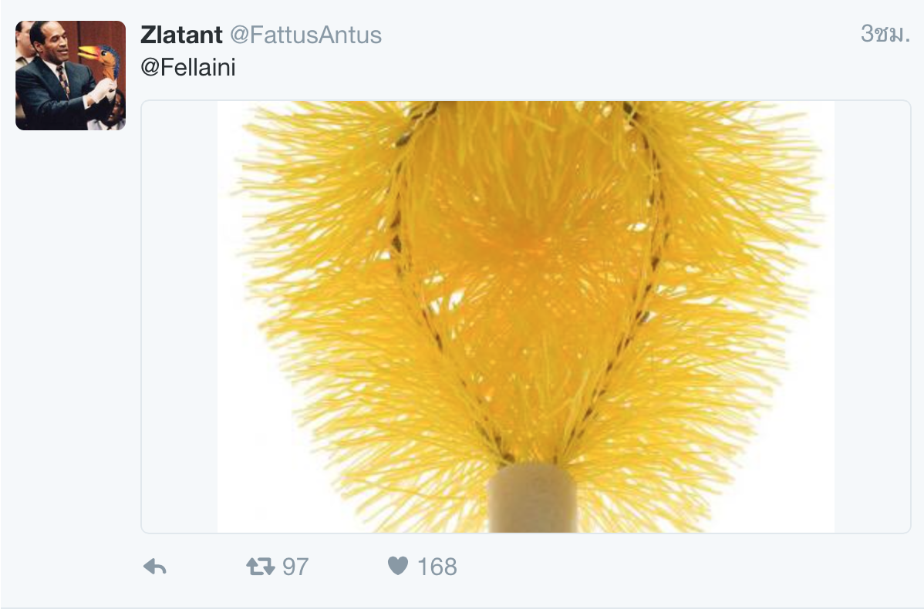
Task: Like the tweet with the heart icon
Action: tap(397, 567)
